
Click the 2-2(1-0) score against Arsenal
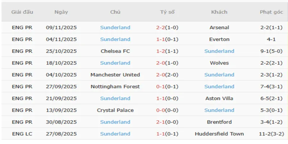click(167, 27)
